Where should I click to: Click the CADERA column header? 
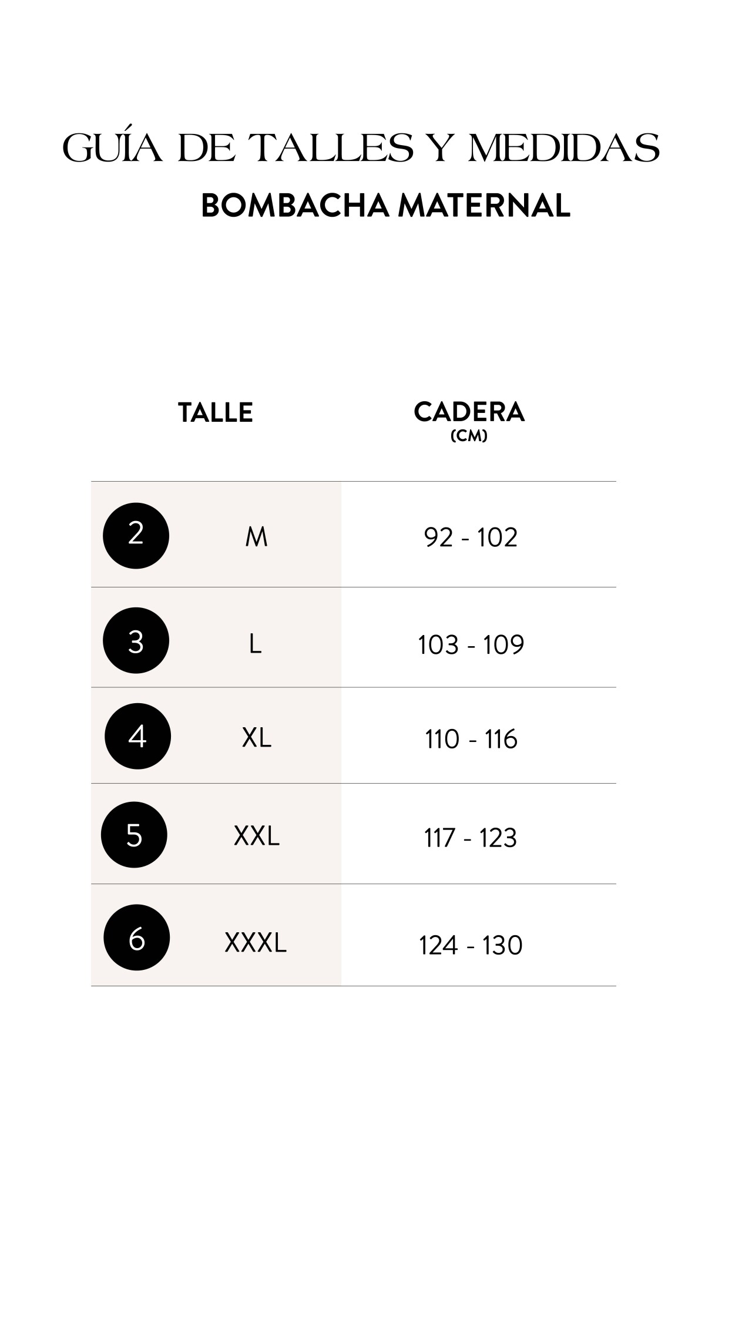tap(469, 412)
